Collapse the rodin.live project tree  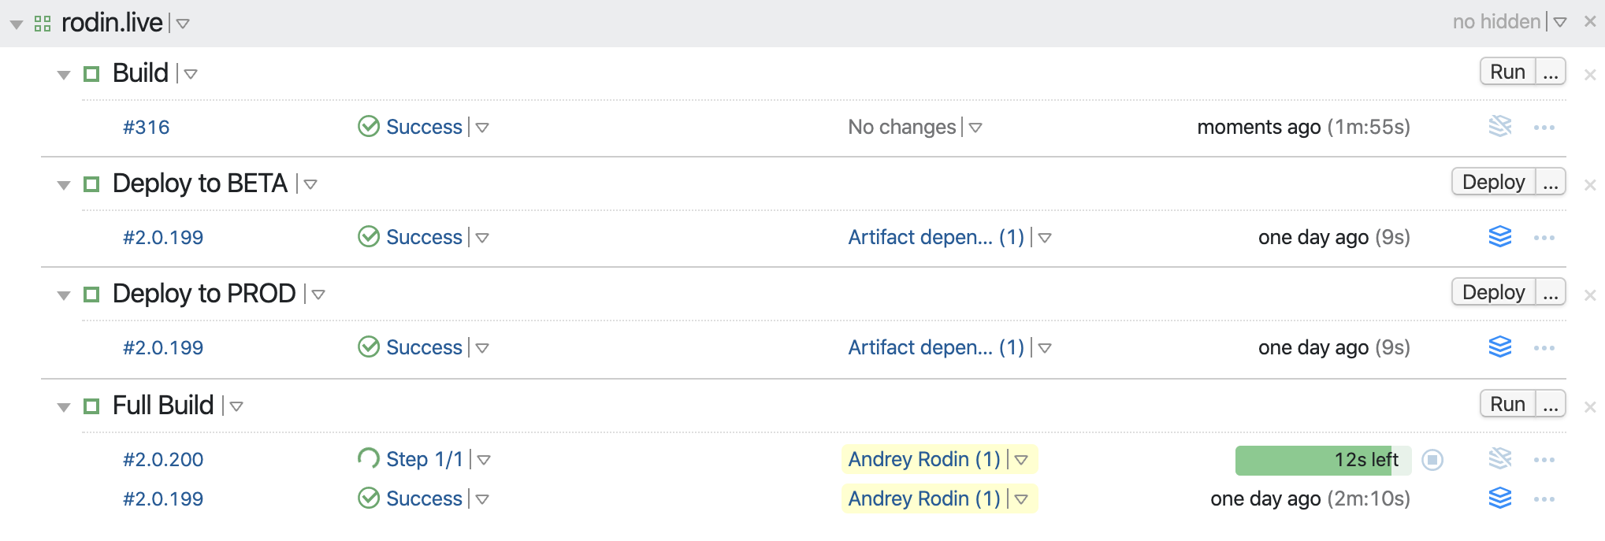click(16, 24)
